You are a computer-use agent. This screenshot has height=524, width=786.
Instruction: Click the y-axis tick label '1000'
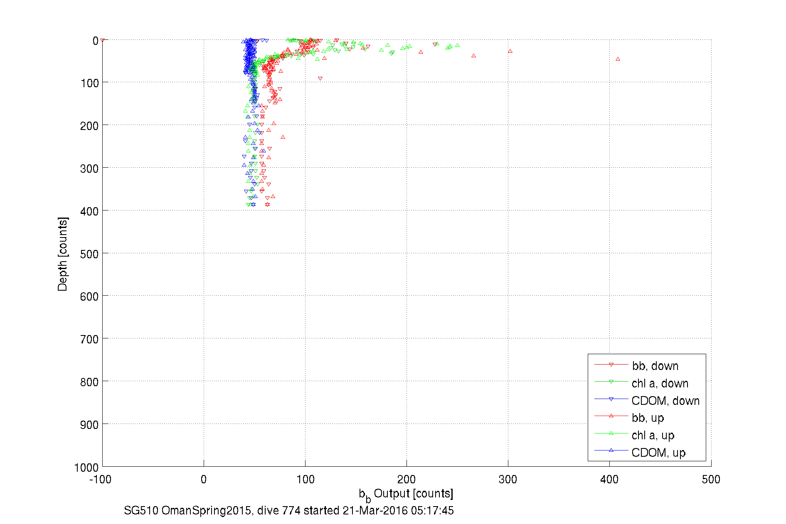[x=86, y=468]
